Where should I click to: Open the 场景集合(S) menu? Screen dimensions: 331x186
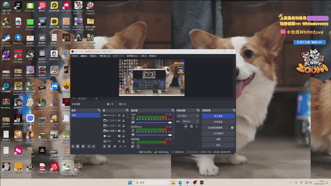[132, 56]
